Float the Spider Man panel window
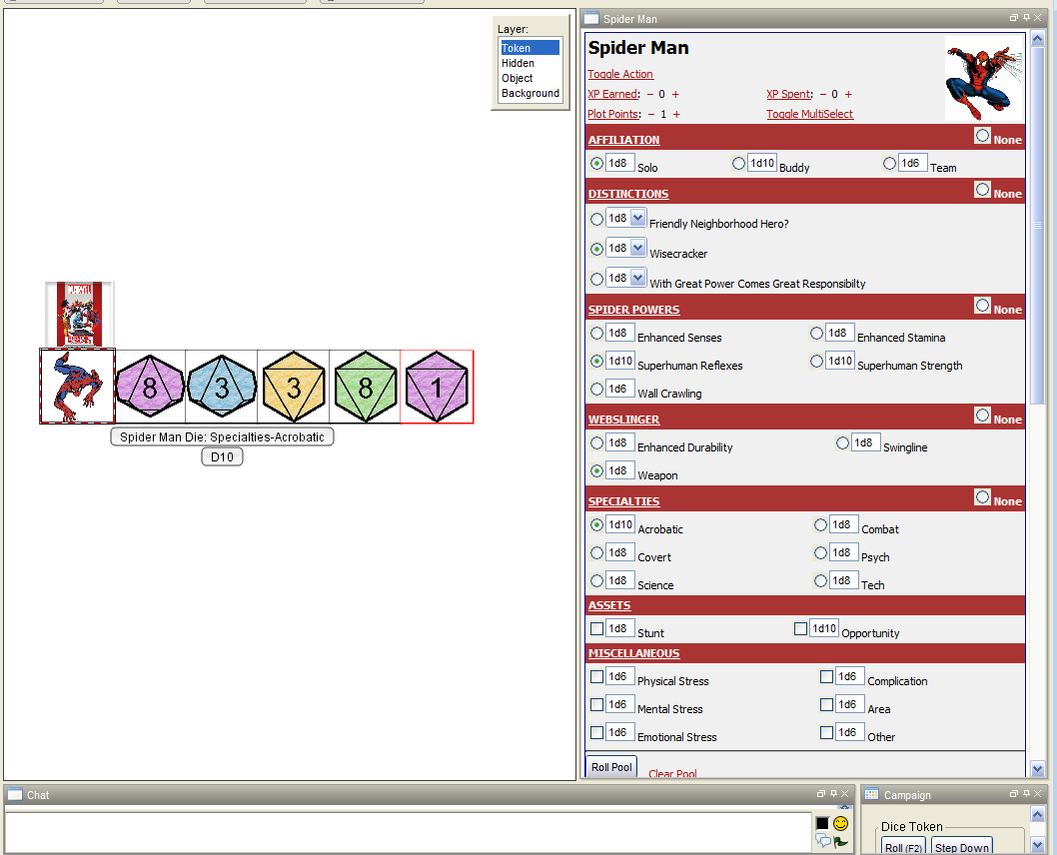 (x=1013, y=18)
